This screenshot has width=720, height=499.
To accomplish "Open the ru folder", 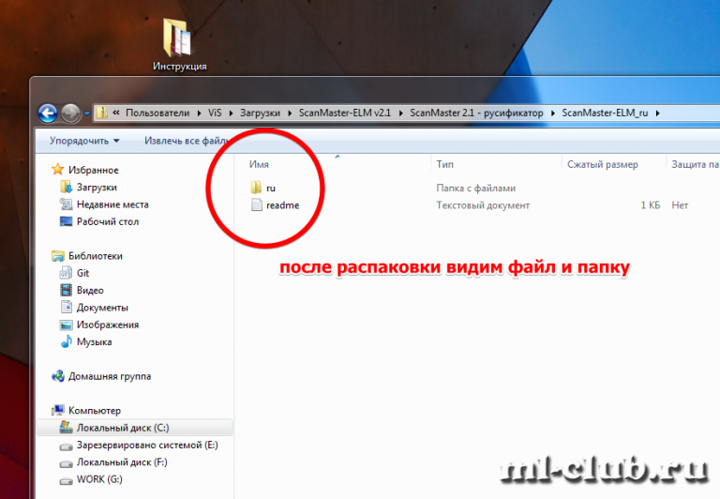I will [x=270, y=189].
